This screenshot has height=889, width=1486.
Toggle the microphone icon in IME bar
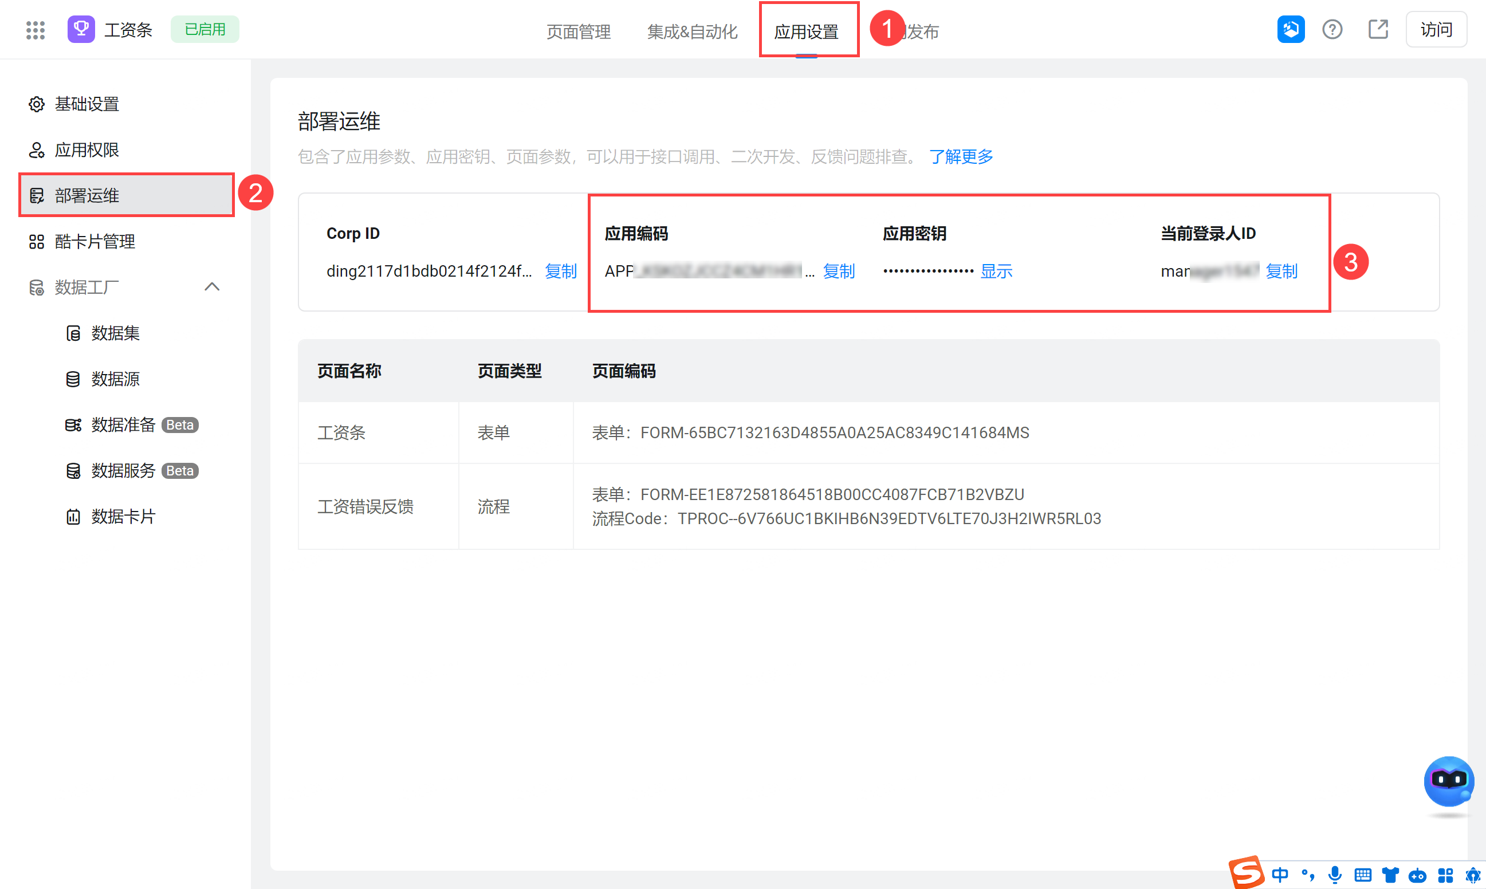point(1334,875)
